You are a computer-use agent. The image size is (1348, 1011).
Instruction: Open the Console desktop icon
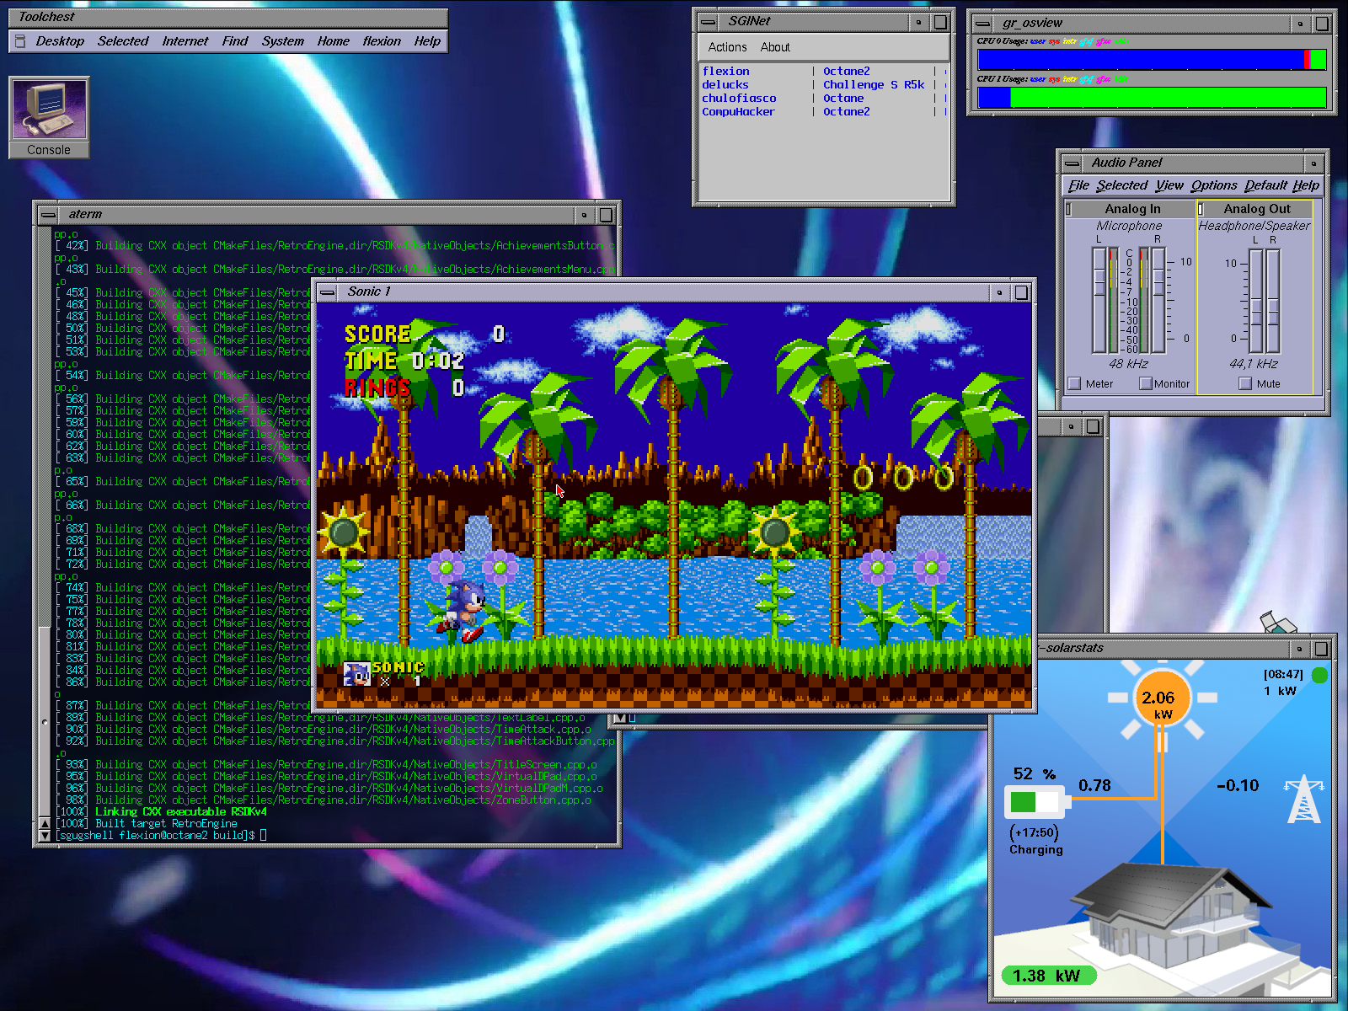tap(49, 117)
